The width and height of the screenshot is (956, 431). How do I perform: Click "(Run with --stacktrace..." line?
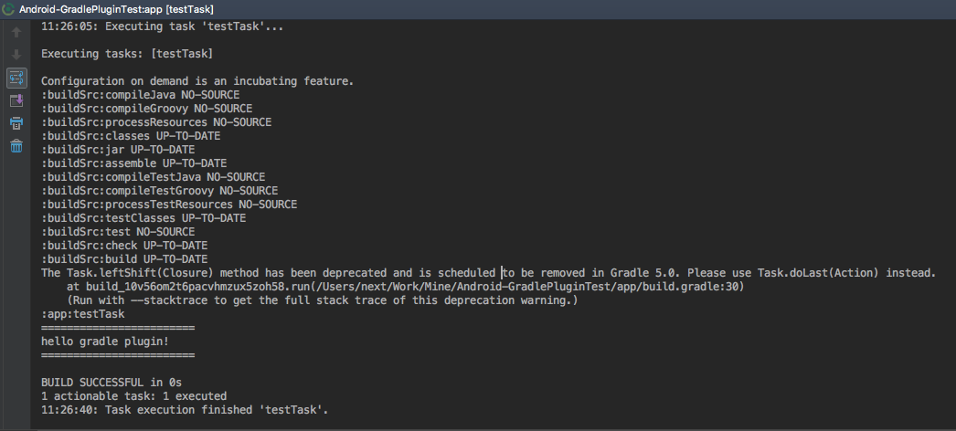(322, 300)
